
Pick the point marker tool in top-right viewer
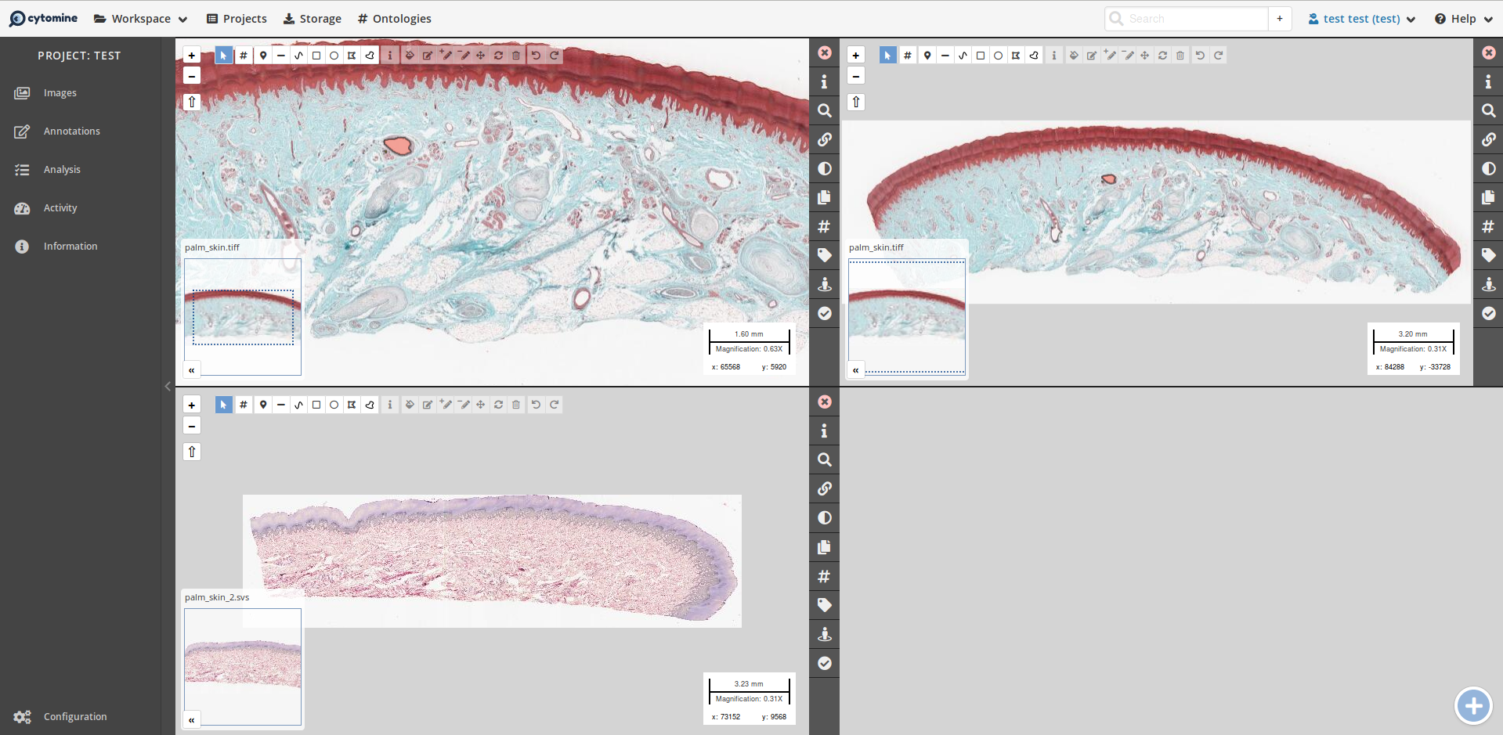[x=927, y=56]
